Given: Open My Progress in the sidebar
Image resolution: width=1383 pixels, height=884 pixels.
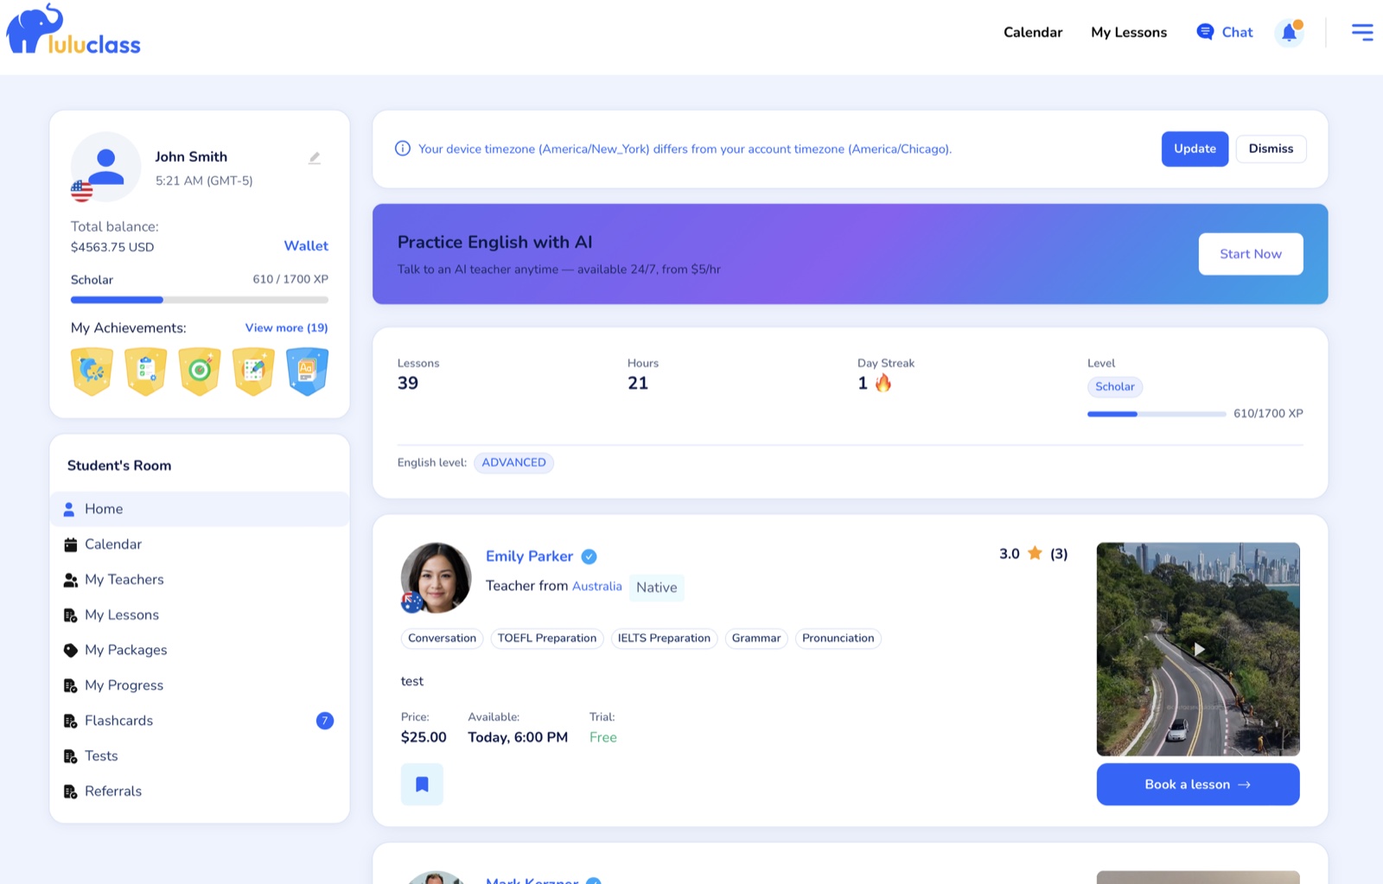Looking at the screenshot, I should 200,685.
